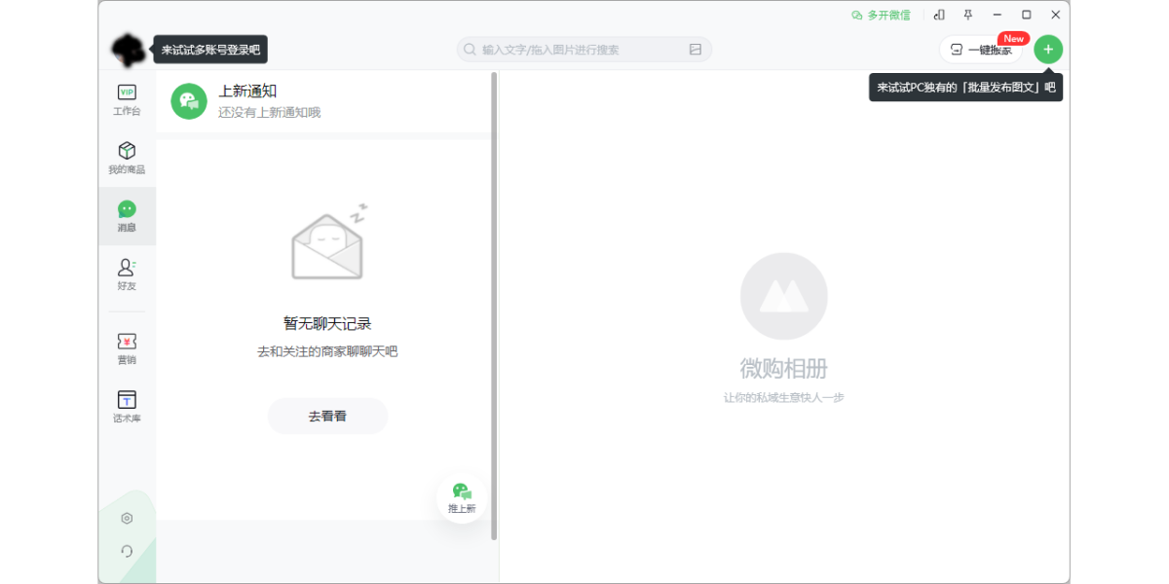Viewport: 1169px width, 584px height.
Task: Open the 好友 friends list
Action: click(x=127, y=274)
